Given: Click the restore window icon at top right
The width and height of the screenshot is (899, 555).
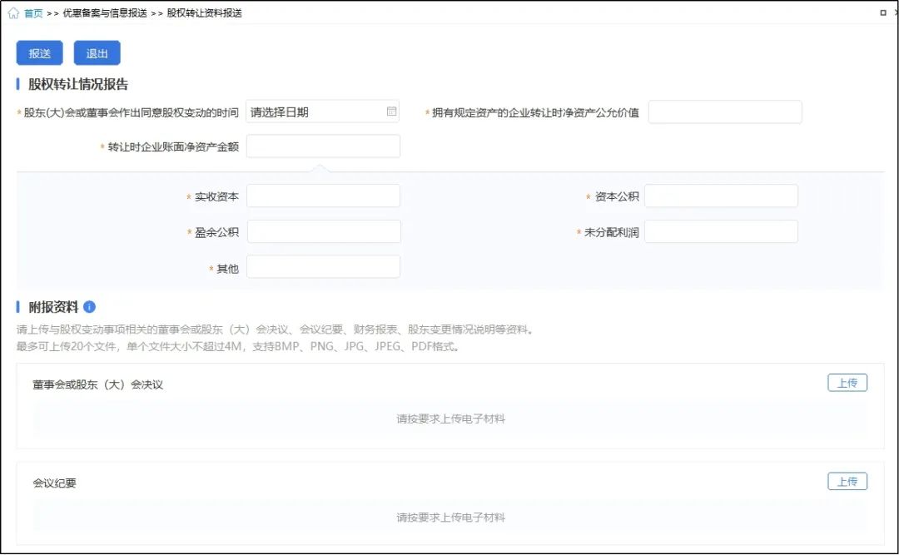Looking at the screenshot, I should [883, 13].
